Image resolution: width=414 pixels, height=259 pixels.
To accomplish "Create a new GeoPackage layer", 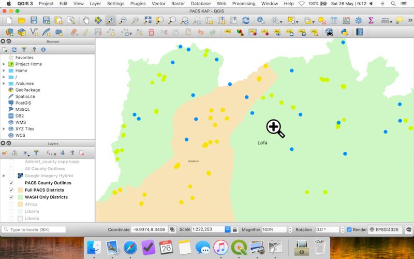I will tap(22, 32).
